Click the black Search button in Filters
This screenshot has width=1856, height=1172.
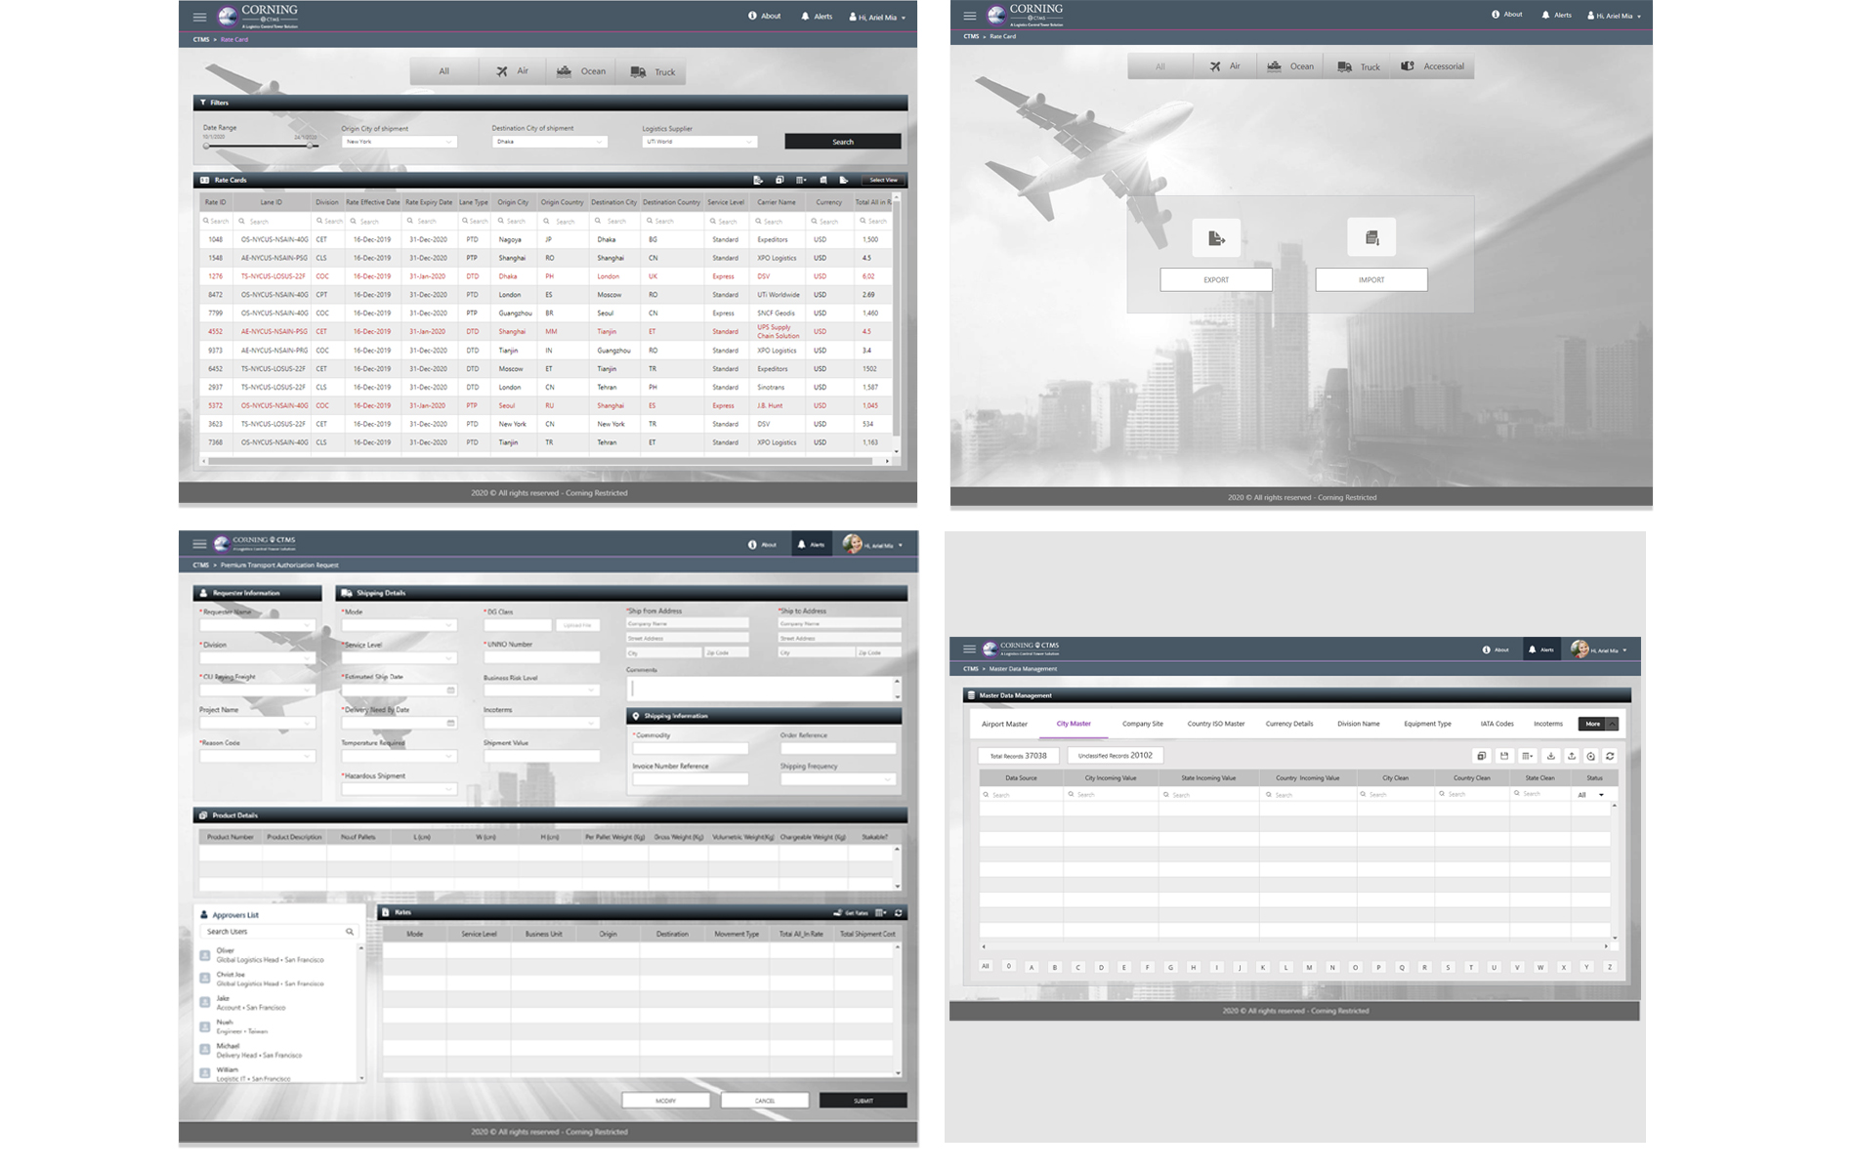click(x=843, y=142)
